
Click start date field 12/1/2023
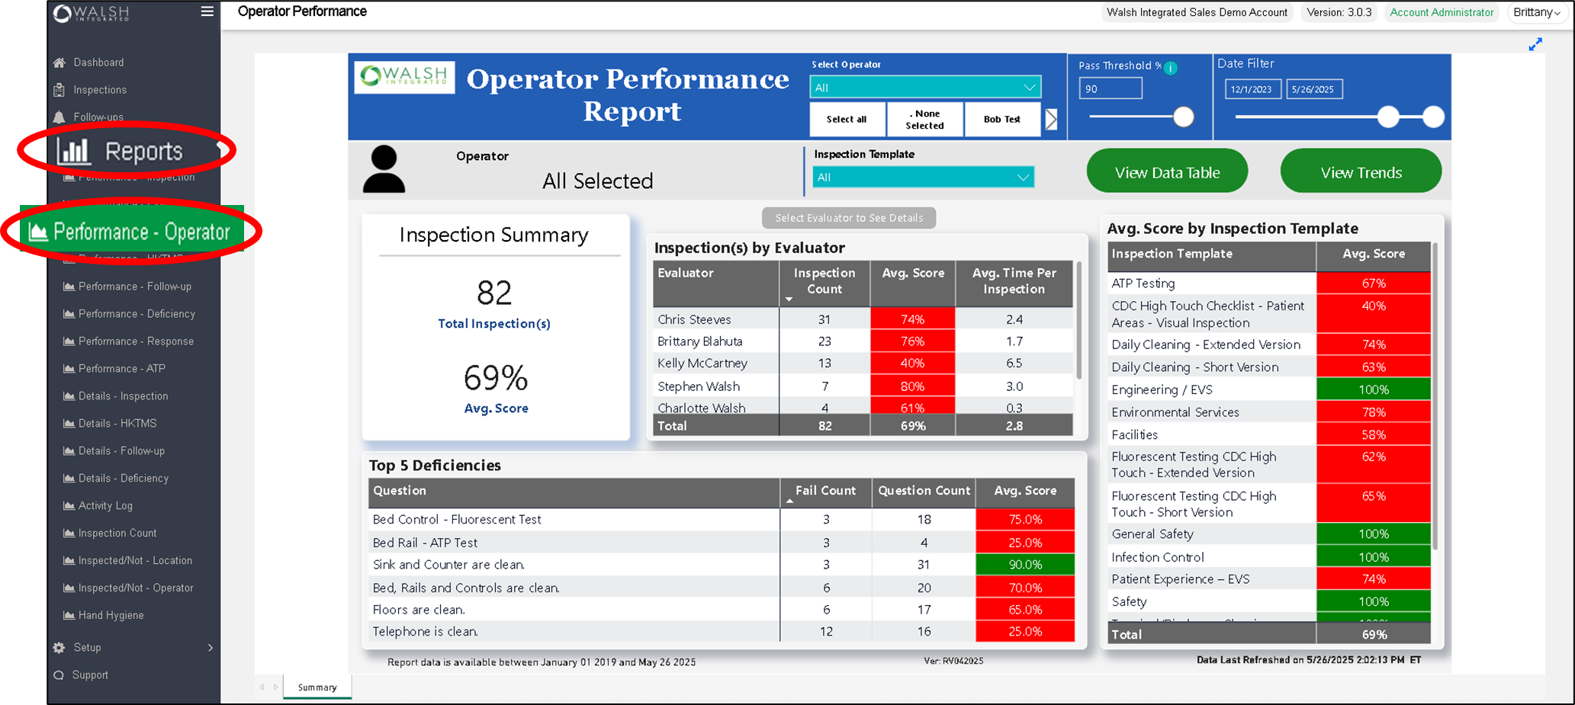pyautogui.click(x=1252, y=89)
